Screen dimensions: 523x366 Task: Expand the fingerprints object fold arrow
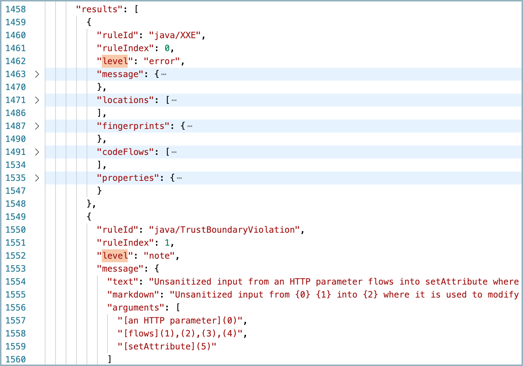pyautogui.click(x=36, y=126)
